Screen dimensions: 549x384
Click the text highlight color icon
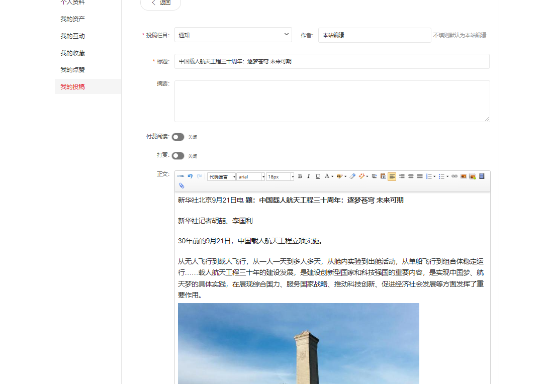pos(339,176)
